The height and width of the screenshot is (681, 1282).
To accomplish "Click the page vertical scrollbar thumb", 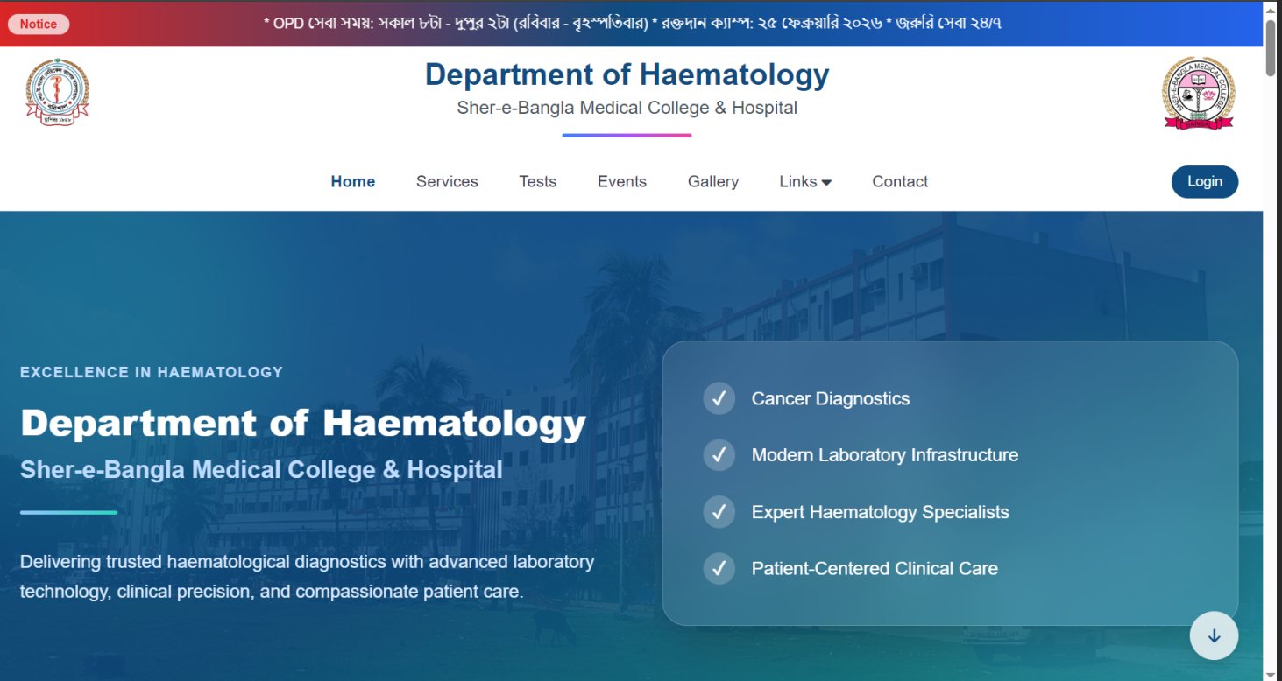I will pyautogui.click(x=1271, y=48).
